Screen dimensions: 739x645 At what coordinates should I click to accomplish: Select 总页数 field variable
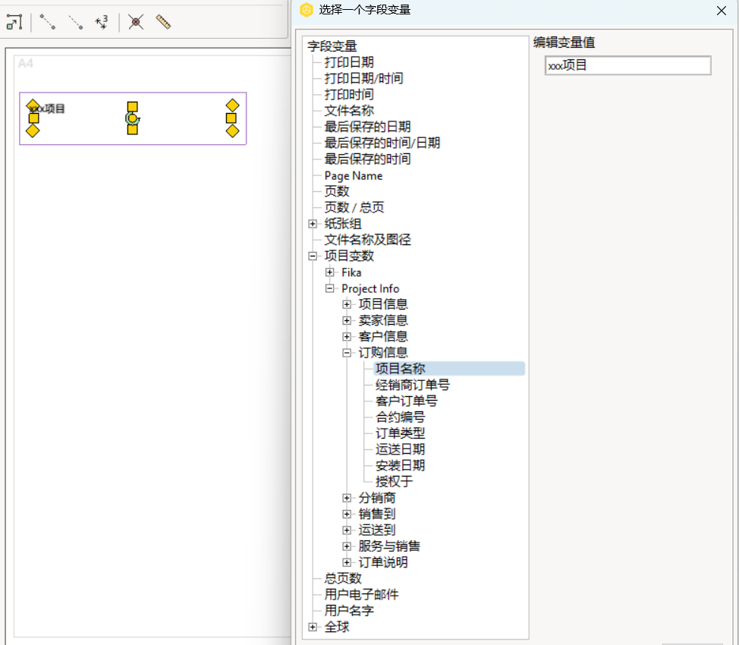pos(343,578)
